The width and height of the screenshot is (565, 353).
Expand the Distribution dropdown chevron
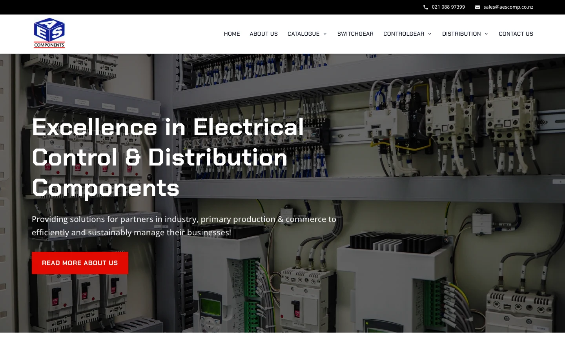tap(486, 34)
